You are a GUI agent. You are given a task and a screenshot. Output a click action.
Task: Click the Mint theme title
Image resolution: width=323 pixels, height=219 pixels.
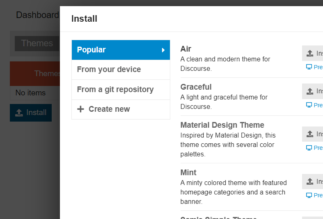tap(188, 172)
